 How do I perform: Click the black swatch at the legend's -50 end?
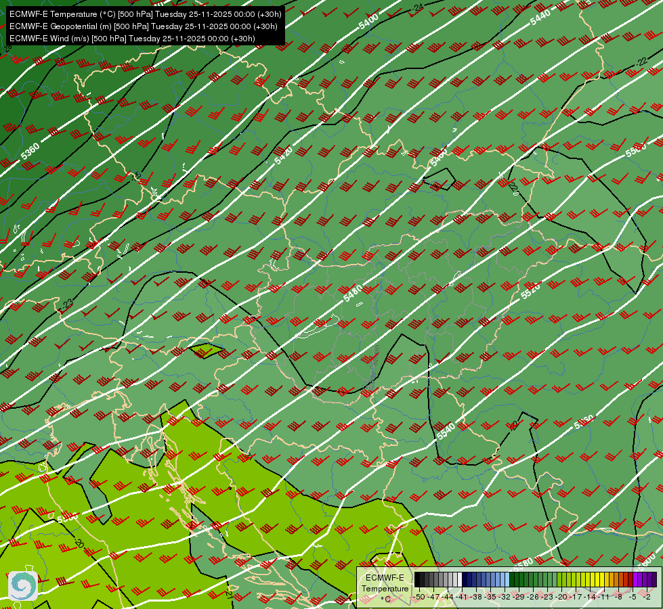pyautogui.click(x=417, y=579)
